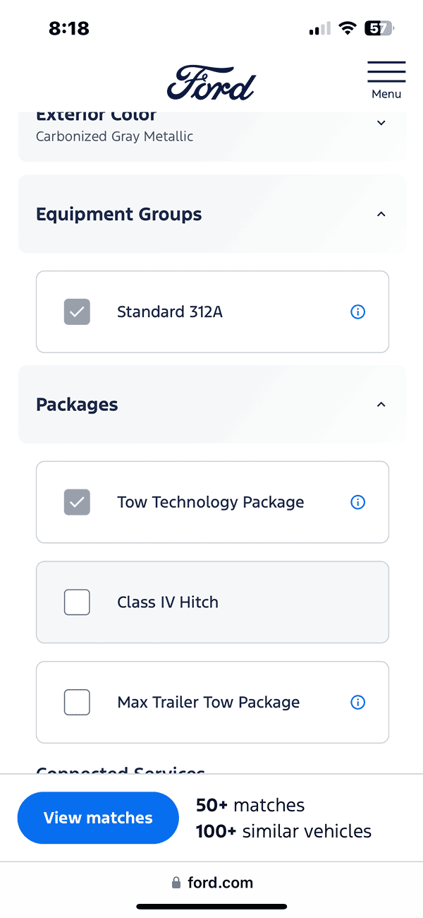Click the Ford logo
This screenshot has width=423, height=918.
(211, 83)
